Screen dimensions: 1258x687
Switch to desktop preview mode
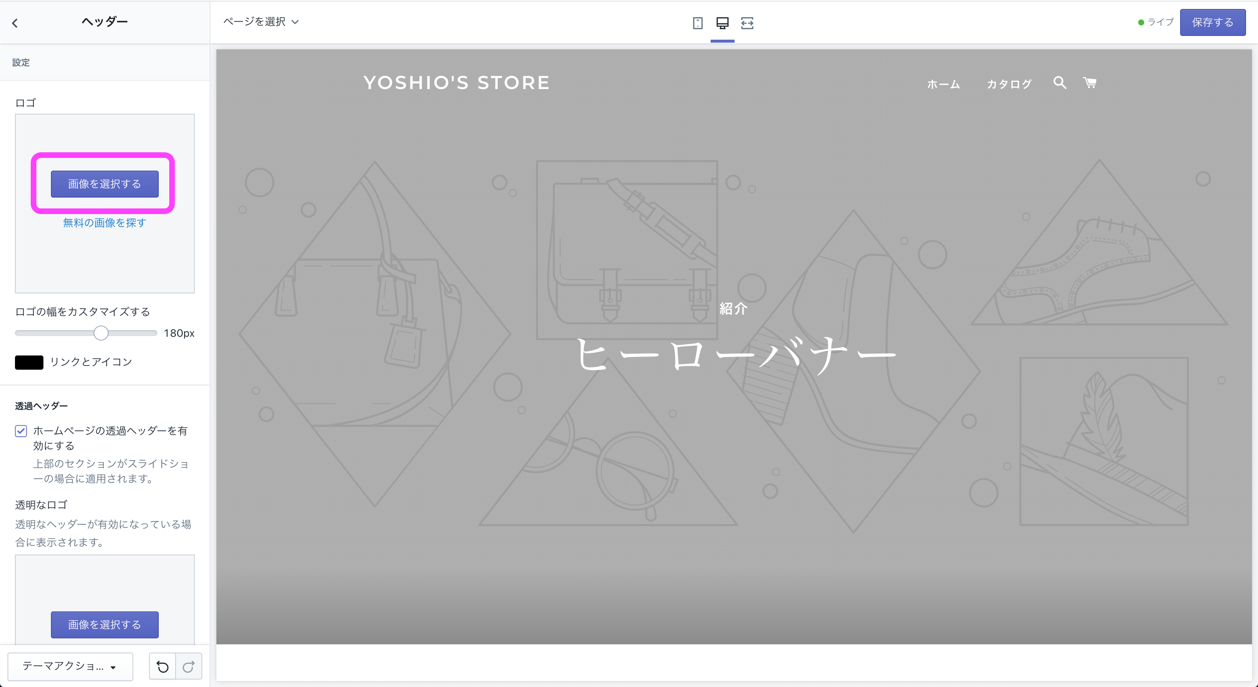pyautogui.click(x=723, y=23)
